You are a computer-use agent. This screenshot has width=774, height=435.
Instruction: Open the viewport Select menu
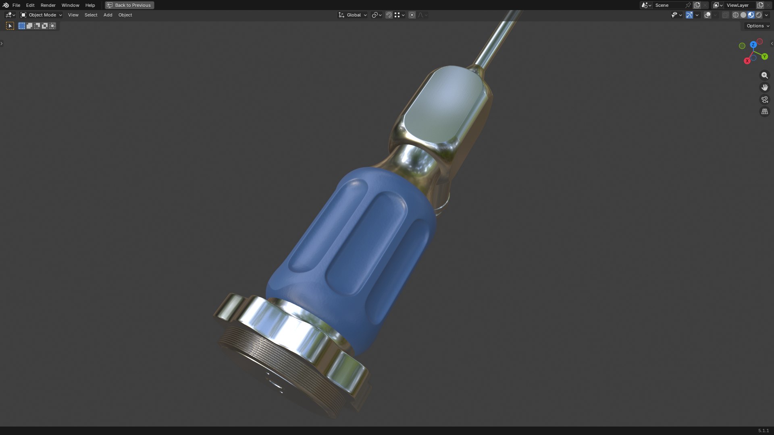coord(91,15)
